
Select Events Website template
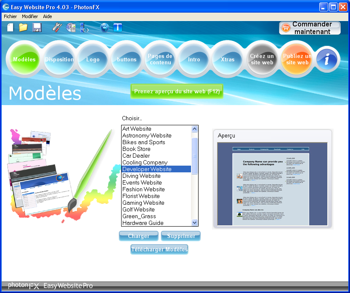point(156,182)
